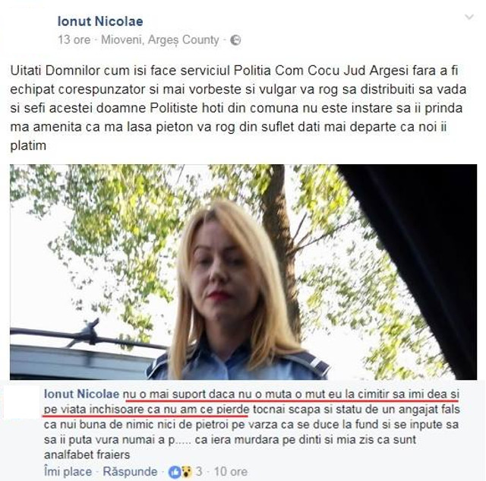Screen dimensions: 486x481
Task: Open the "13 ore" post timestamp
Action: 74,40
